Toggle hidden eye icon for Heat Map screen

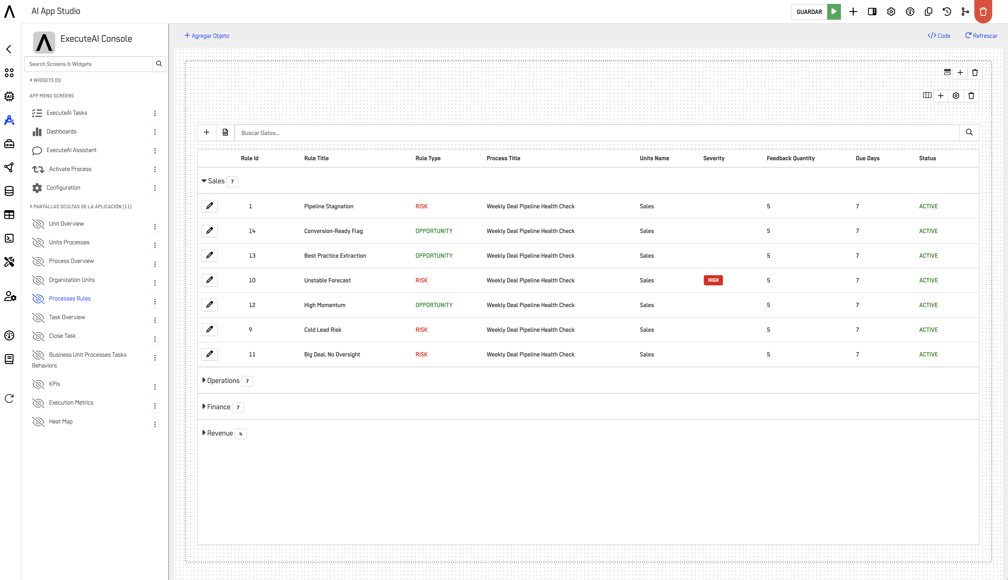38,421
